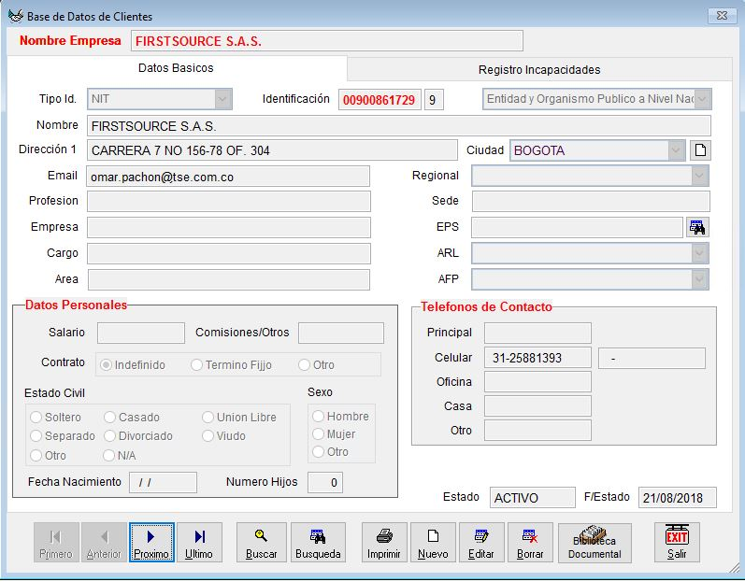Select the Datos Basicos tab
This screenshot has width=745, height=582.
pos(176,68)
